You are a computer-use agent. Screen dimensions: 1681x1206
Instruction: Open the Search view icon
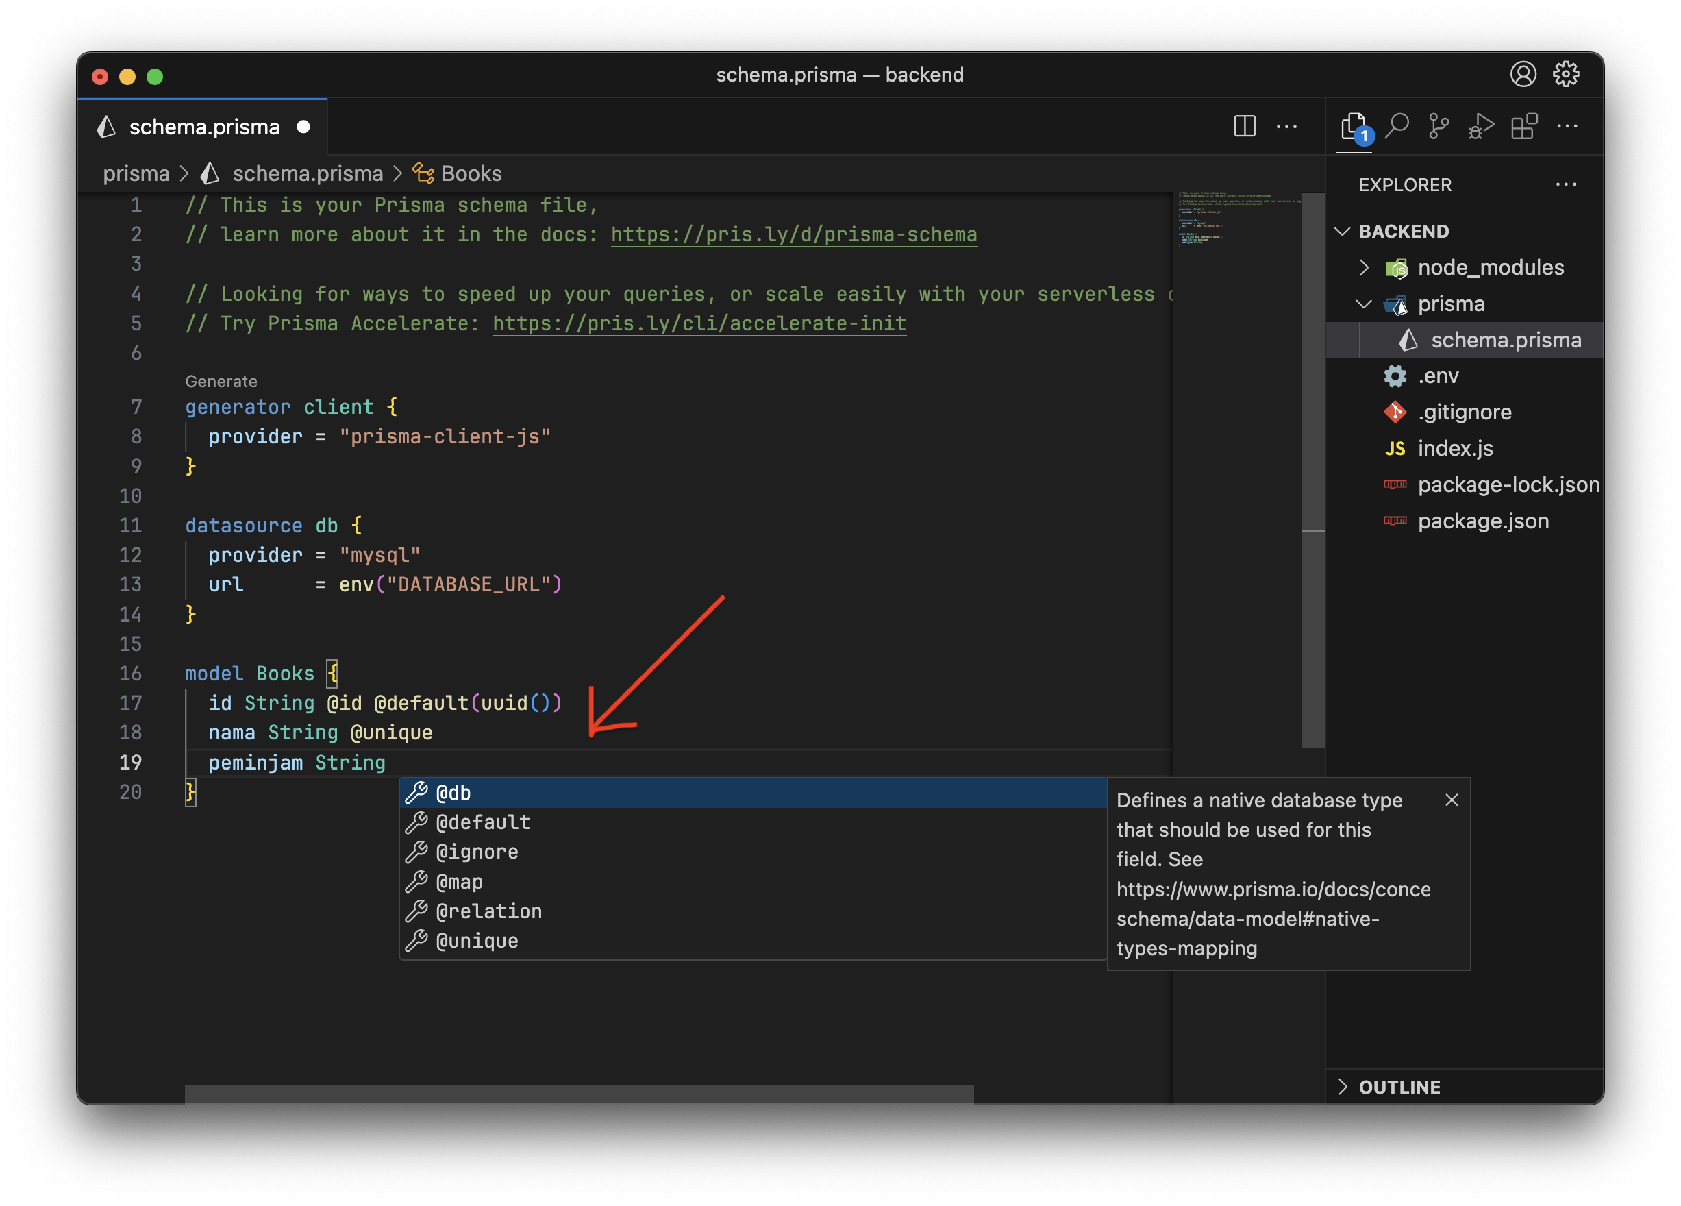pyautogui.click(x=1397, y=126)
